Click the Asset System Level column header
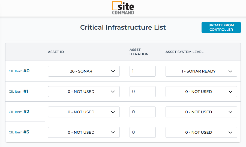The height and width of the screenshot is (147, 246). (x=184, y=52)
